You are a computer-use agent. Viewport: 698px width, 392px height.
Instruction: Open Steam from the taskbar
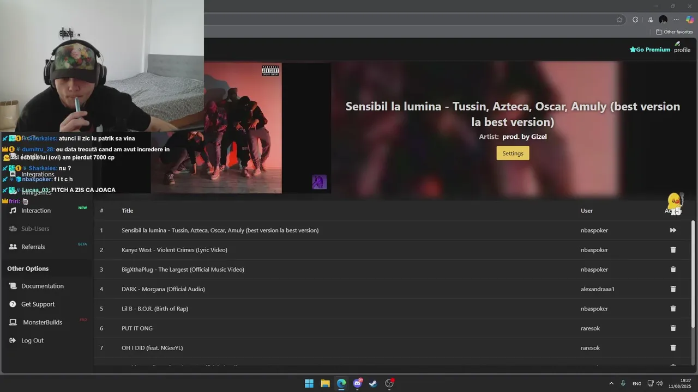pyautogui.click(x=373, y=383)
